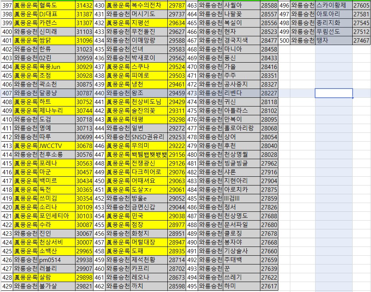Screen dimensions: 371x292
Task: Select the score cell showing 31432
Action: (84, 5)
